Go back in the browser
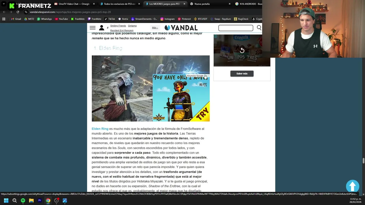 point(4,12)
